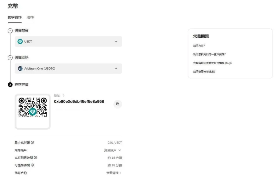
Task: Open the 如何查看充幣進度? FAQ link
Action: tap(204, 72)
